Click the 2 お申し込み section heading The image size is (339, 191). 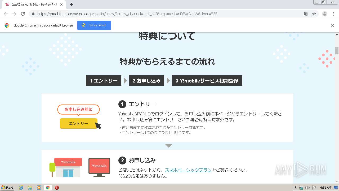coord(137,160)
